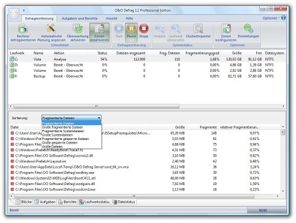Switch to Blöcke bottom tab

24,202
